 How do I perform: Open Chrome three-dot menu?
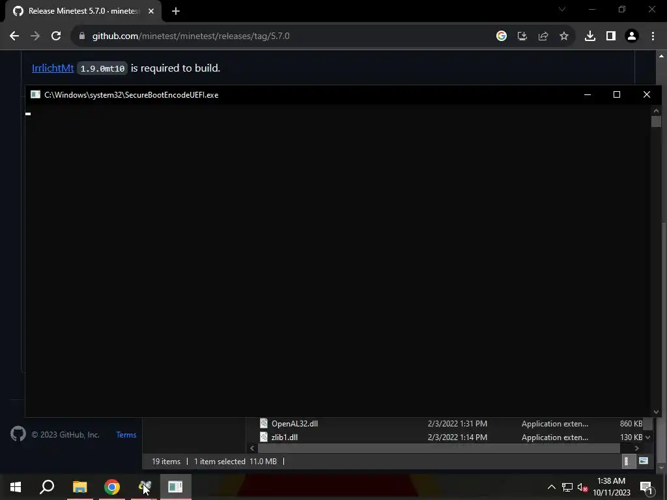pyautogui.click(x=653, y=36)
